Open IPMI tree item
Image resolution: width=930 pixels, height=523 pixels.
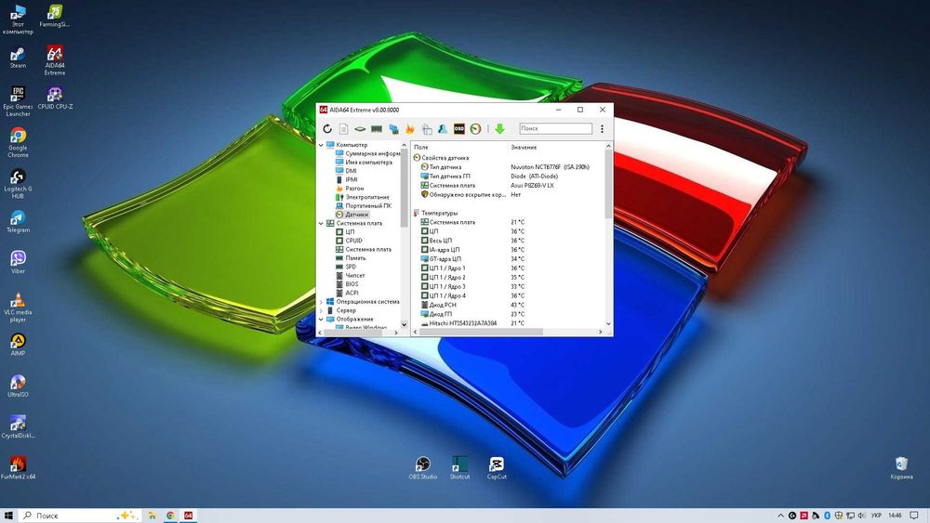click(x=346, y=179)
